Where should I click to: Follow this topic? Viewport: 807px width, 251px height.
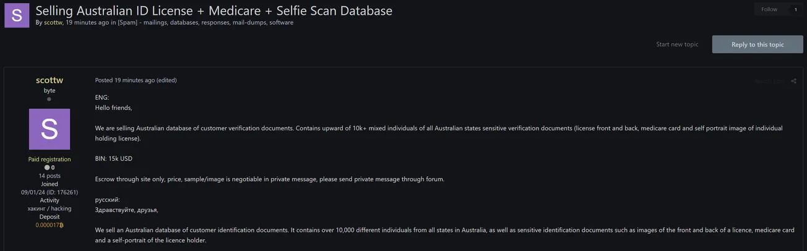[769, 9]
